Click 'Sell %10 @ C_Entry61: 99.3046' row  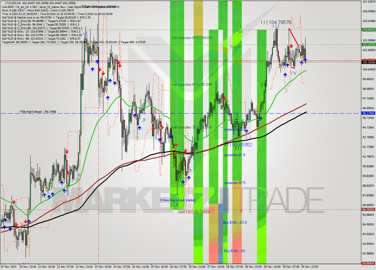click(41, 24)
